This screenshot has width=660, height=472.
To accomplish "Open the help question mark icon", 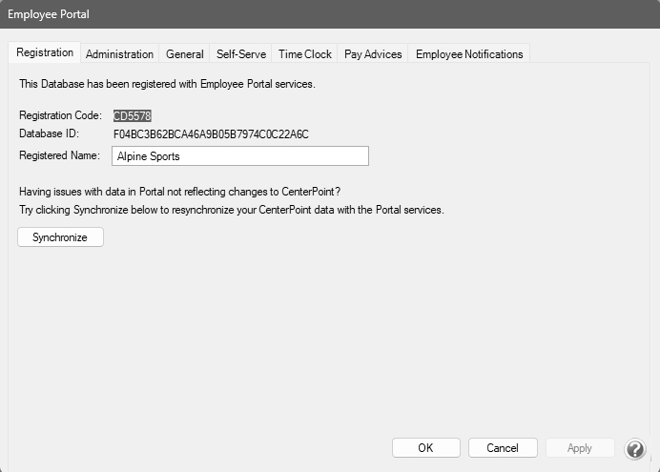I will (635, 448).
